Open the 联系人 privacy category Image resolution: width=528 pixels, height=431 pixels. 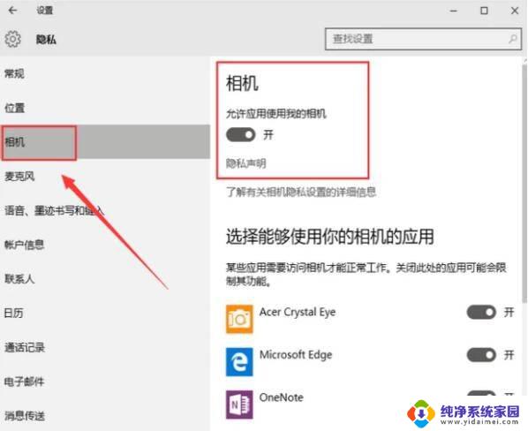(x=105, y=279)
